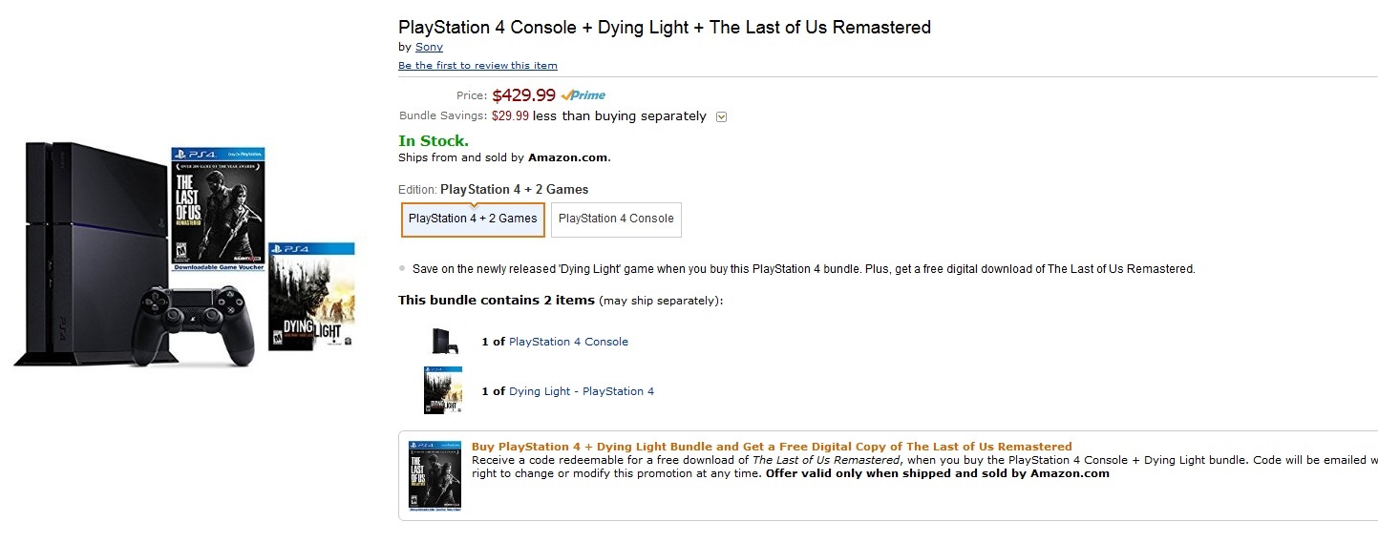Click 'Be the first to review this item'
This screenshot has width=1378, height=543.
pyautogui.click(x=477, y=66)
